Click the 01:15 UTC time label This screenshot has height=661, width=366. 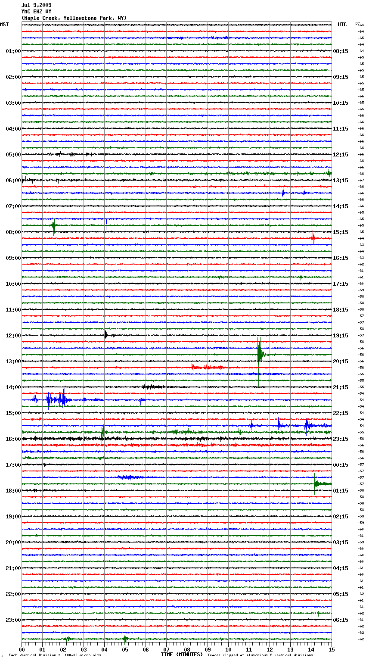tap(341, 491)
